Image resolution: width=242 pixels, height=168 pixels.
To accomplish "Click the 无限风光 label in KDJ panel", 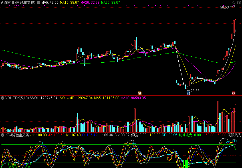I will coord(234,135).
